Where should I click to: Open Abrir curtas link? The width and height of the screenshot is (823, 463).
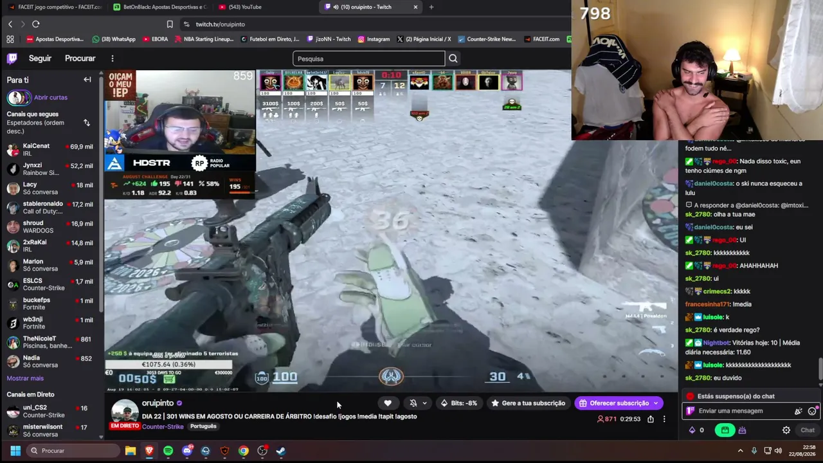[x=51, y=98]
